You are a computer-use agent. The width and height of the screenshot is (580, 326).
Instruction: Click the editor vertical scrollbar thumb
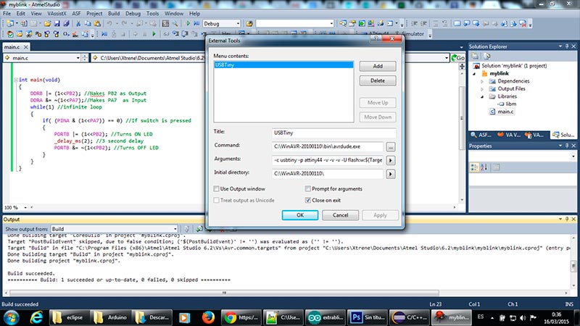pyautogui.click(x=462, y=118)
